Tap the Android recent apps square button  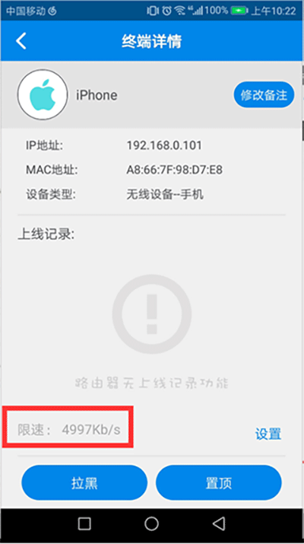coord(84,523)
